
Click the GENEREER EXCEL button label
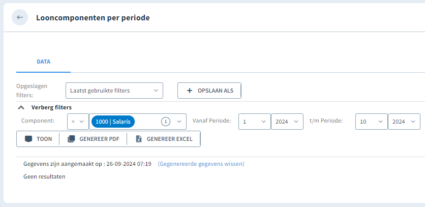[x=170, y=139]
